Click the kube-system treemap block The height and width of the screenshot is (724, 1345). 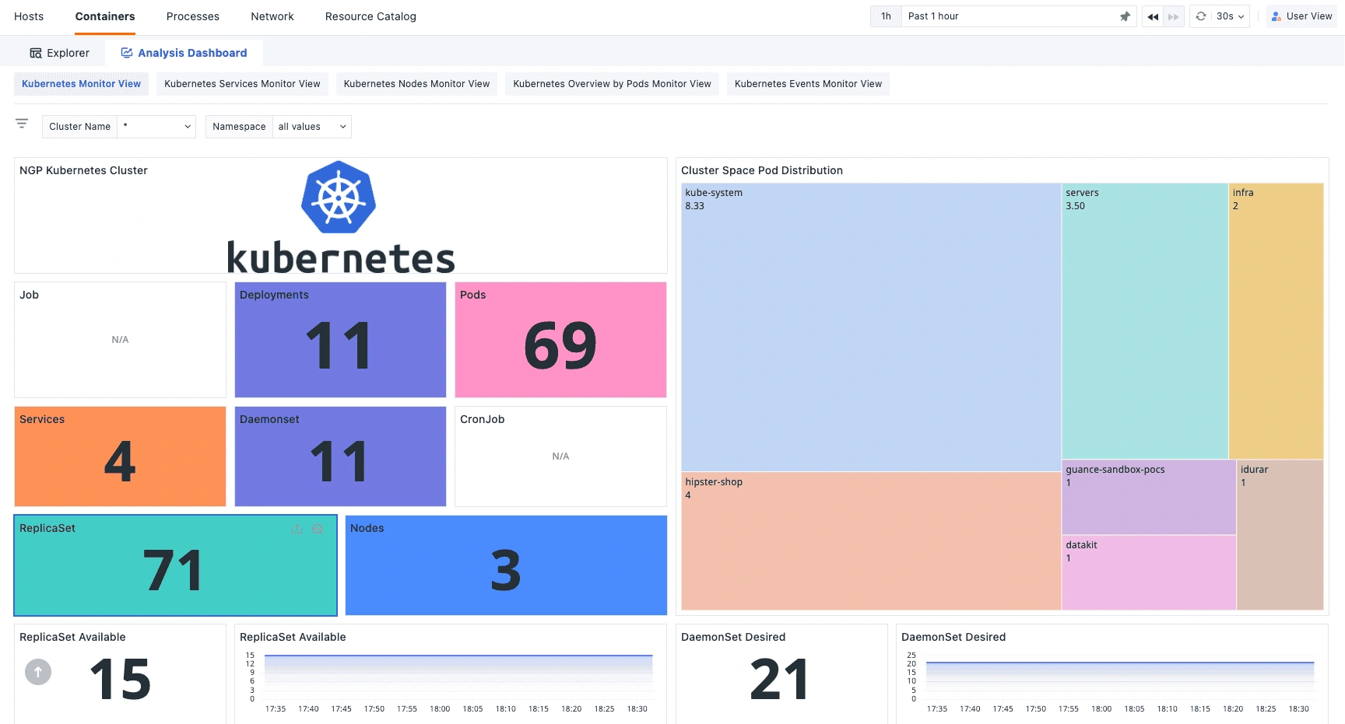pyautogui.click(x=871, y=327)
